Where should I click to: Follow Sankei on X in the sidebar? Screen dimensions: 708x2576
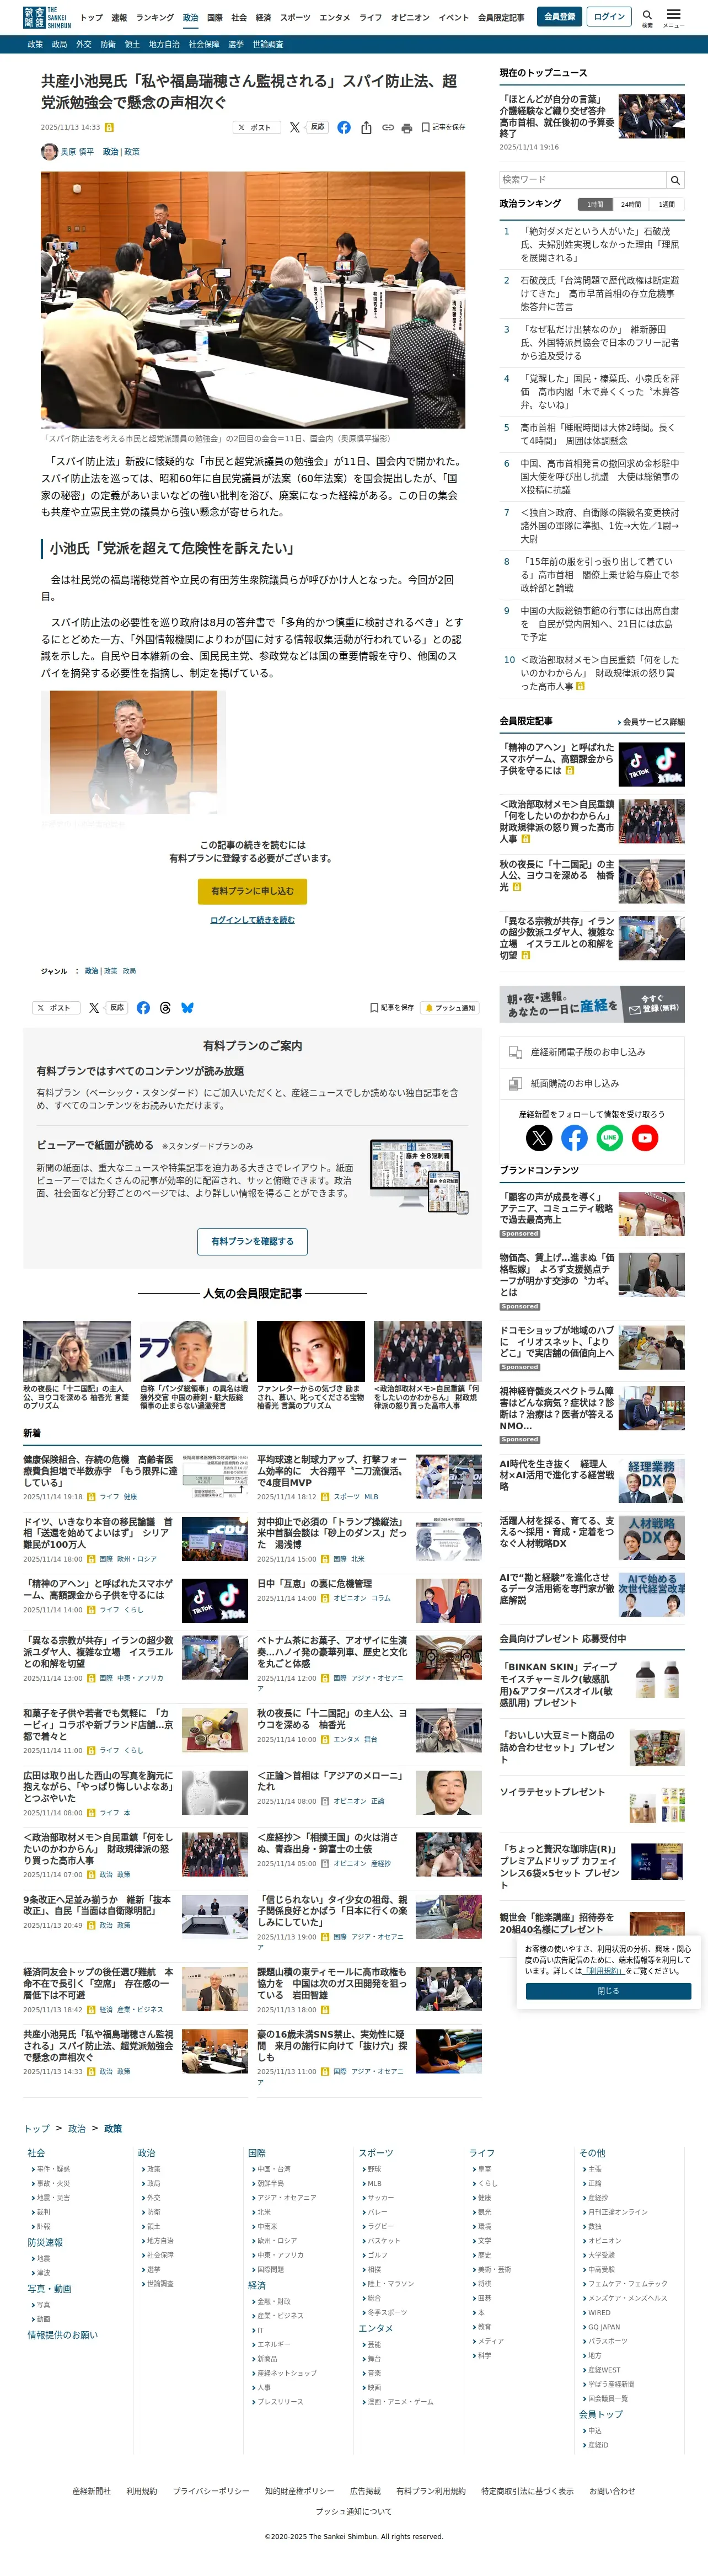pos(539,1137)
